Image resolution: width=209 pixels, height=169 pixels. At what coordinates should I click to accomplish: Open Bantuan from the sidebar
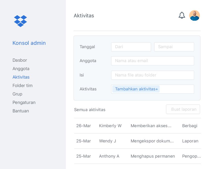point(21,111)
